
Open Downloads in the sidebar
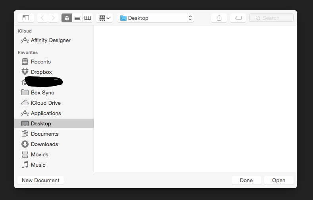(x=54, y=144)
